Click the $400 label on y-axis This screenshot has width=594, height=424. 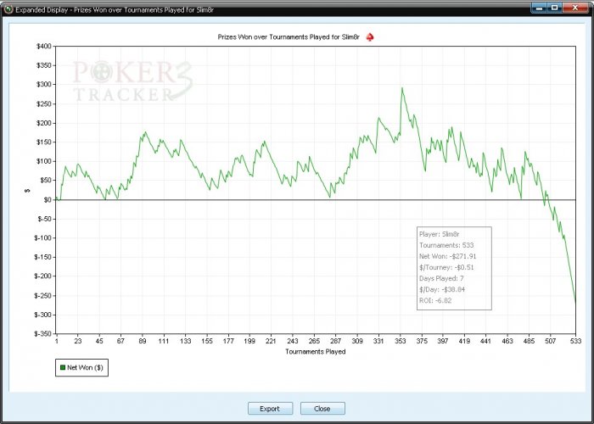click(44, 46)
